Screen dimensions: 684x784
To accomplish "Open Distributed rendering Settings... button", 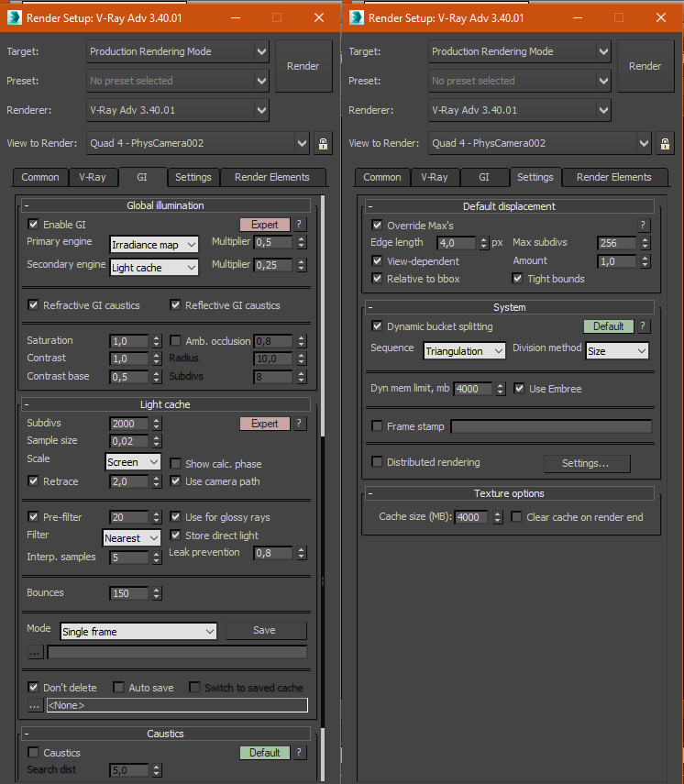I will 587,463.
